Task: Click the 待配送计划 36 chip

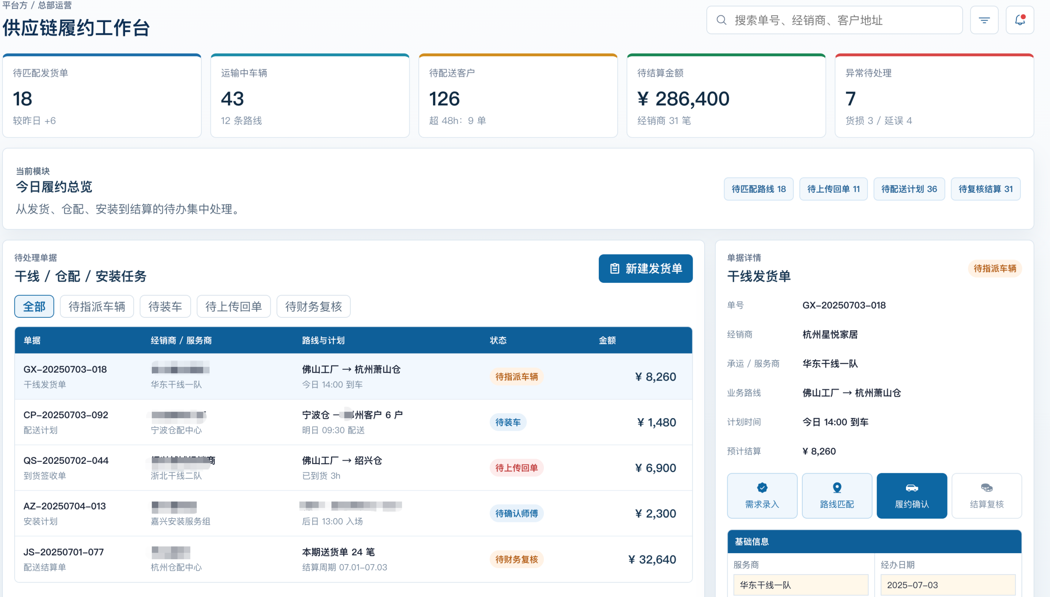Action: 909,189
